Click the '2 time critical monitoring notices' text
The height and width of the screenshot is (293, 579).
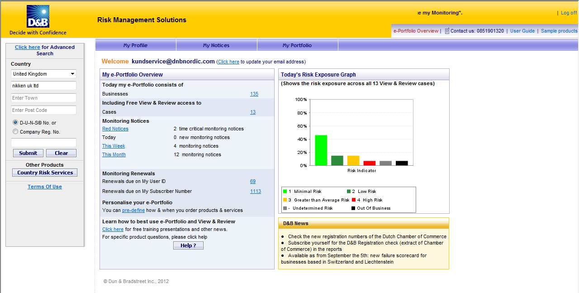pos(209,129)
